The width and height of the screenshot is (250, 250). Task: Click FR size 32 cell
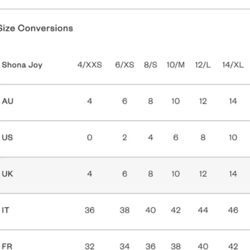(x=89, y=246)
